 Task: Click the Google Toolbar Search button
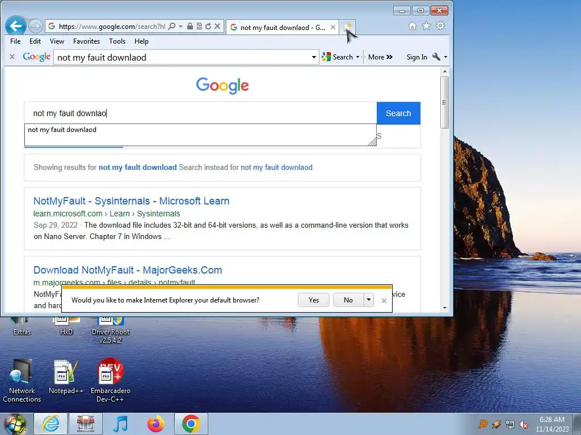338,57
